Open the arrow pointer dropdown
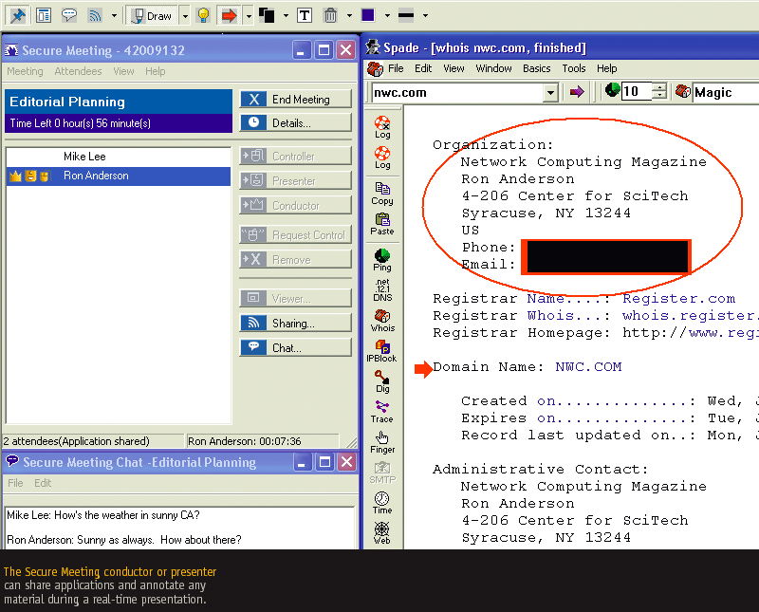Viewport: 759px width, 612px height. 249,16
